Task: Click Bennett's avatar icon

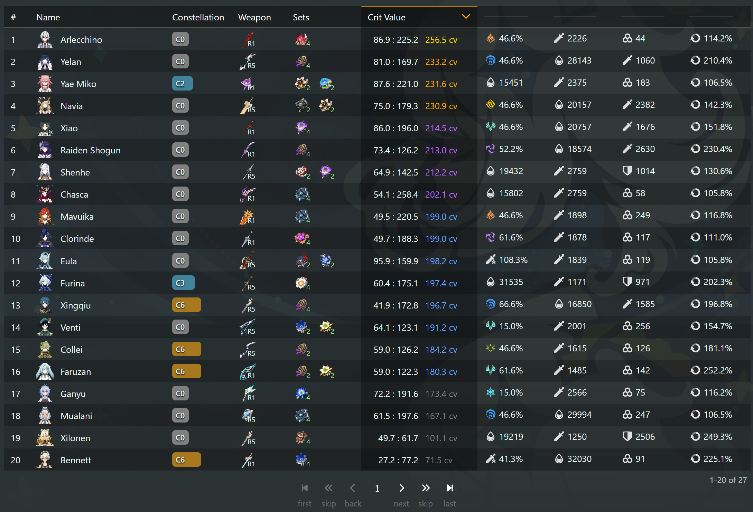Action: [45, 460]
